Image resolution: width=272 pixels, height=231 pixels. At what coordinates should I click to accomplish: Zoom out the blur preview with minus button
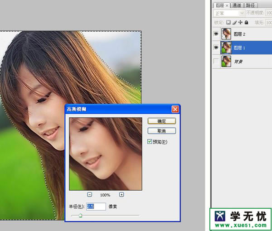coord(89,195)
